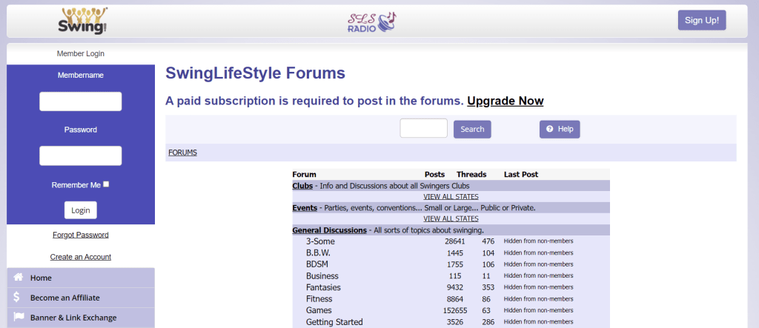The image size is (759, 328).
Task: Click the Member Login heading
Action: tap(80, 54)
